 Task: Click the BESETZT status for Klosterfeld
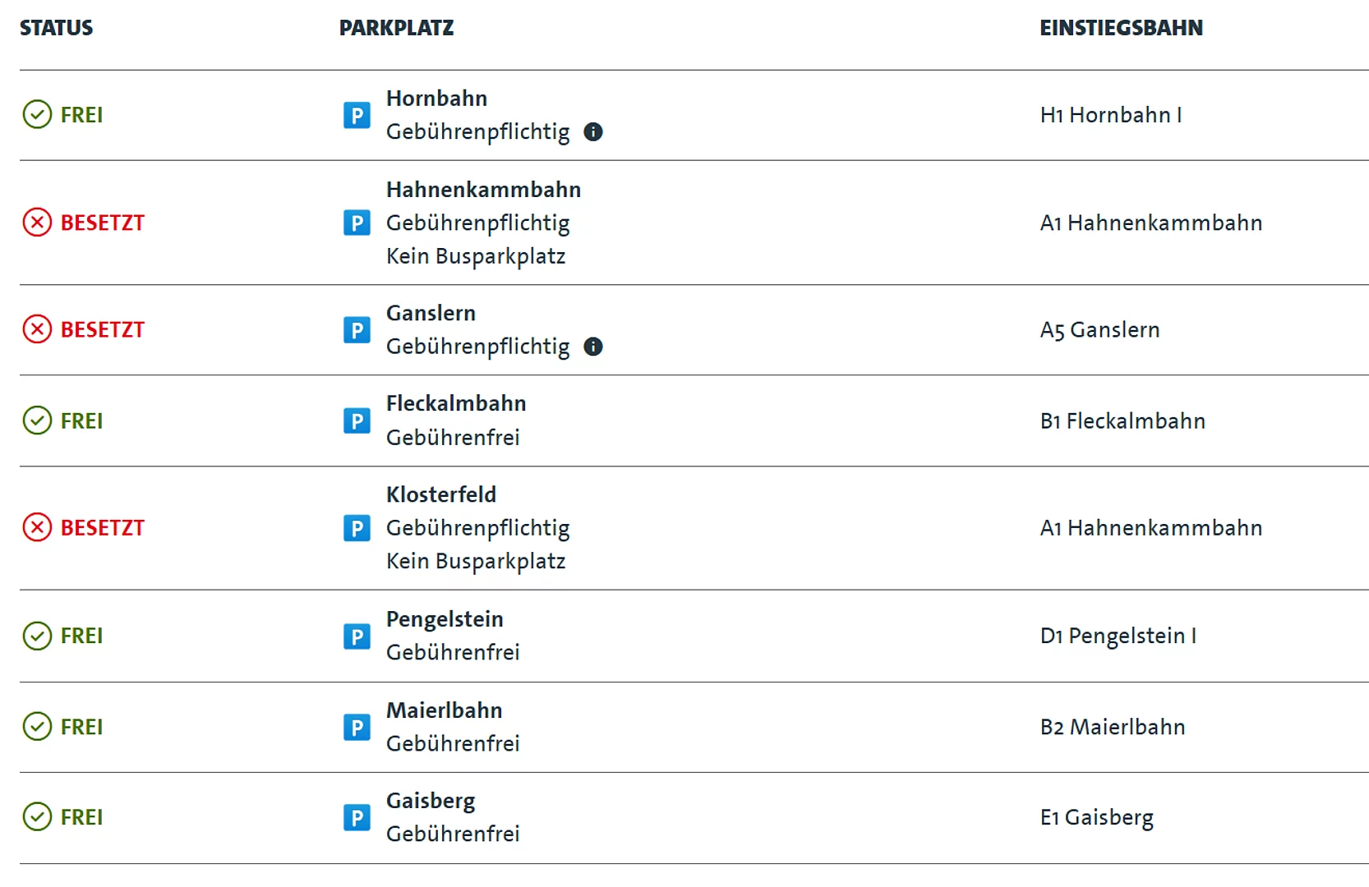point(103,528)
